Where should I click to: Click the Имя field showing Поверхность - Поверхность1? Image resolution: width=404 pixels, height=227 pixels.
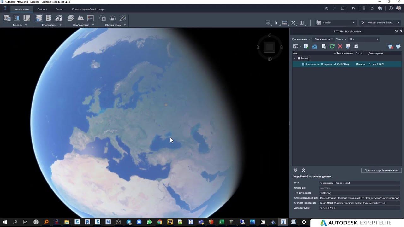(x=359, y=183)
